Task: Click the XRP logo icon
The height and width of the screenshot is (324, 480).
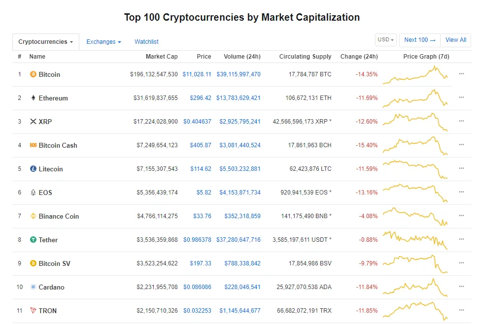Action: pos(34,122)
